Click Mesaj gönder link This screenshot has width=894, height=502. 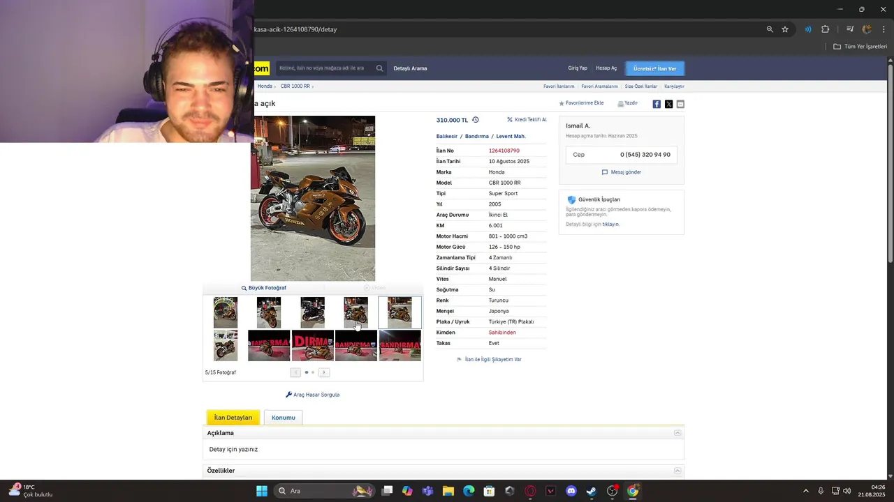coord(622,172)
